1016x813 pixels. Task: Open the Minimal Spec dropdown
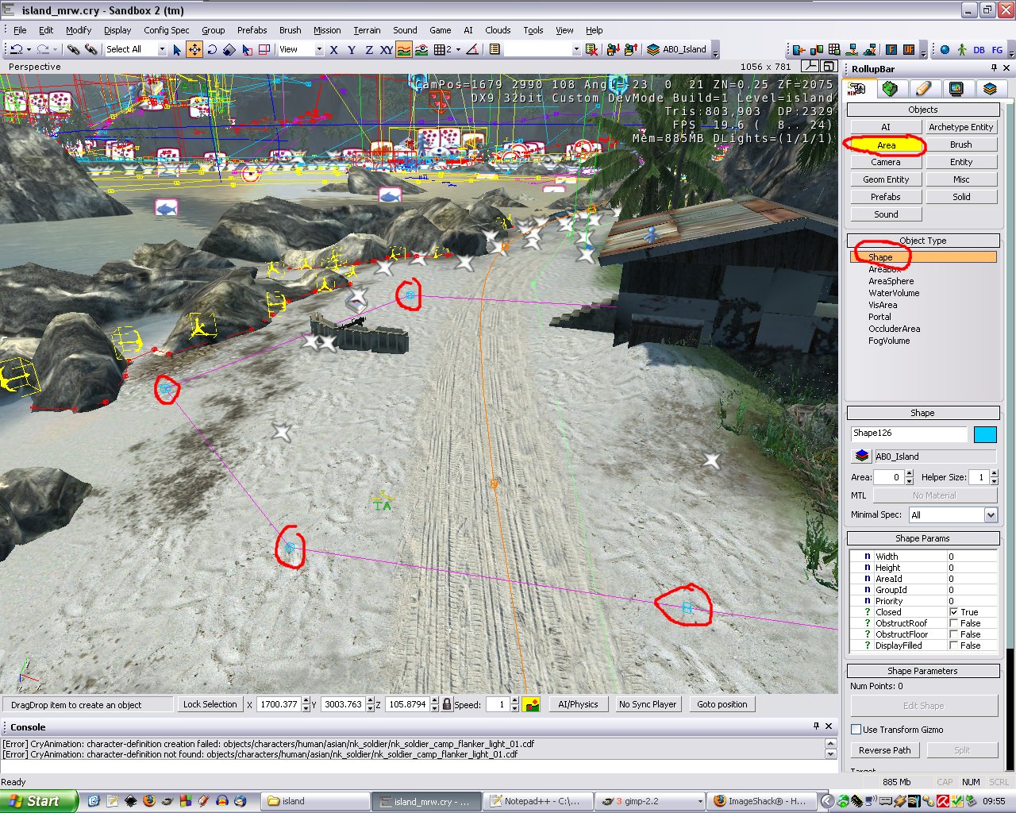(991, 515)
